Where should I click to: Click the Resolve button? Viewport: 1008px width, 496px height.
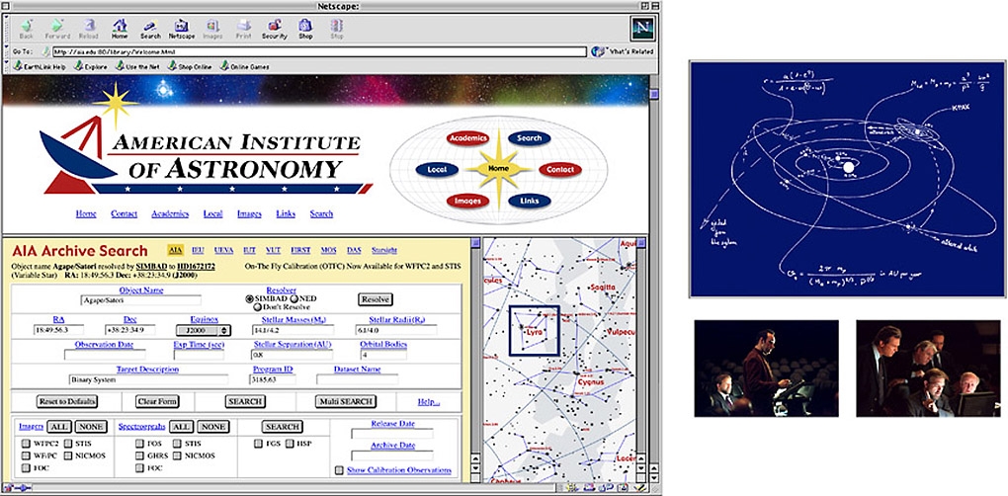click(375, 299)
